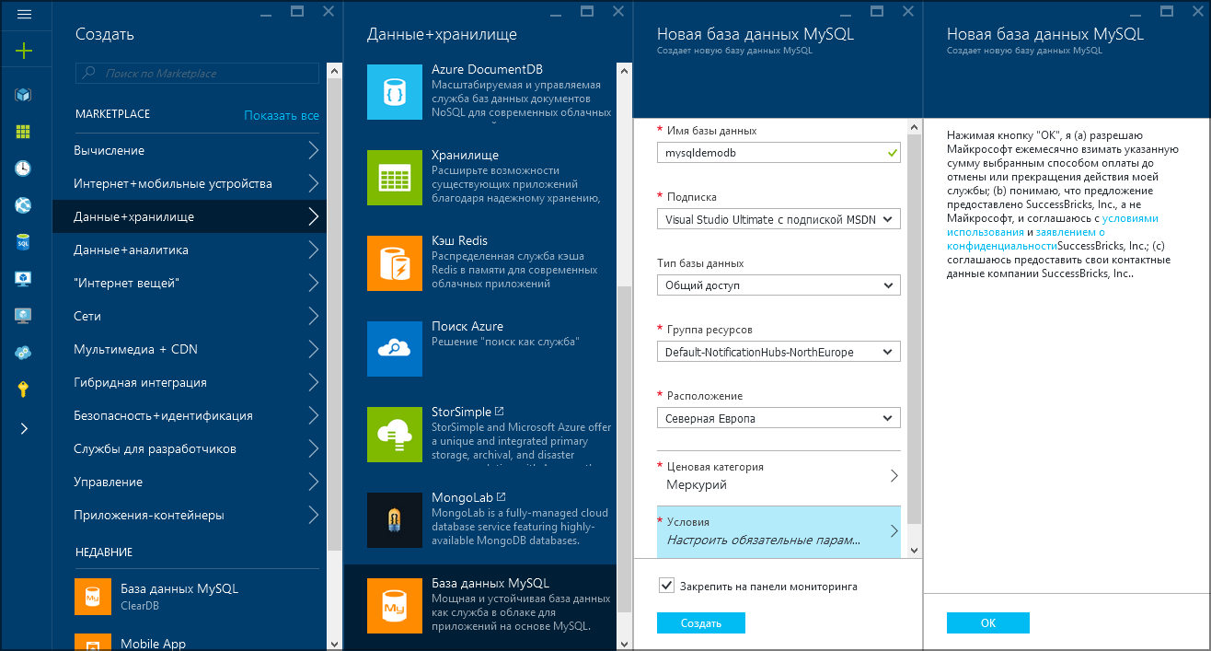
Task: Click the yellow key credentials icon
Action: [x=25, y=390]
